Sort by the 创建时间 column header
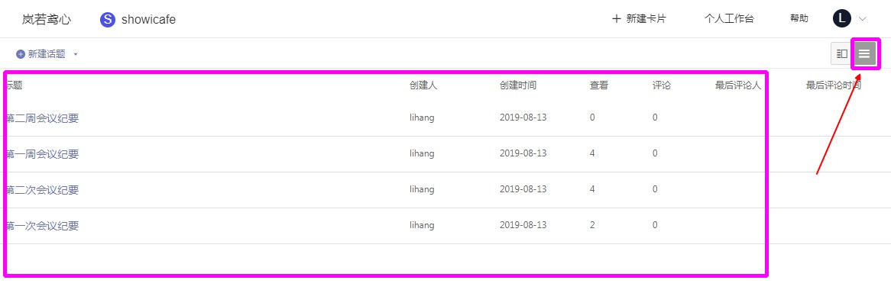The height and width of the screenshot is (293, 891). 517,85
